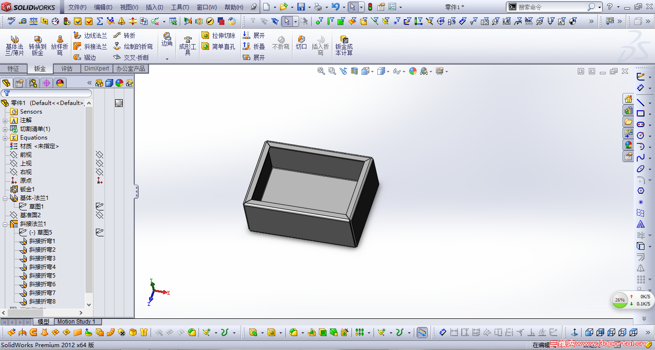The image size is (655, 350).
Task: Select the (-) 草图5 sketch item
Action: click(40, 233)
